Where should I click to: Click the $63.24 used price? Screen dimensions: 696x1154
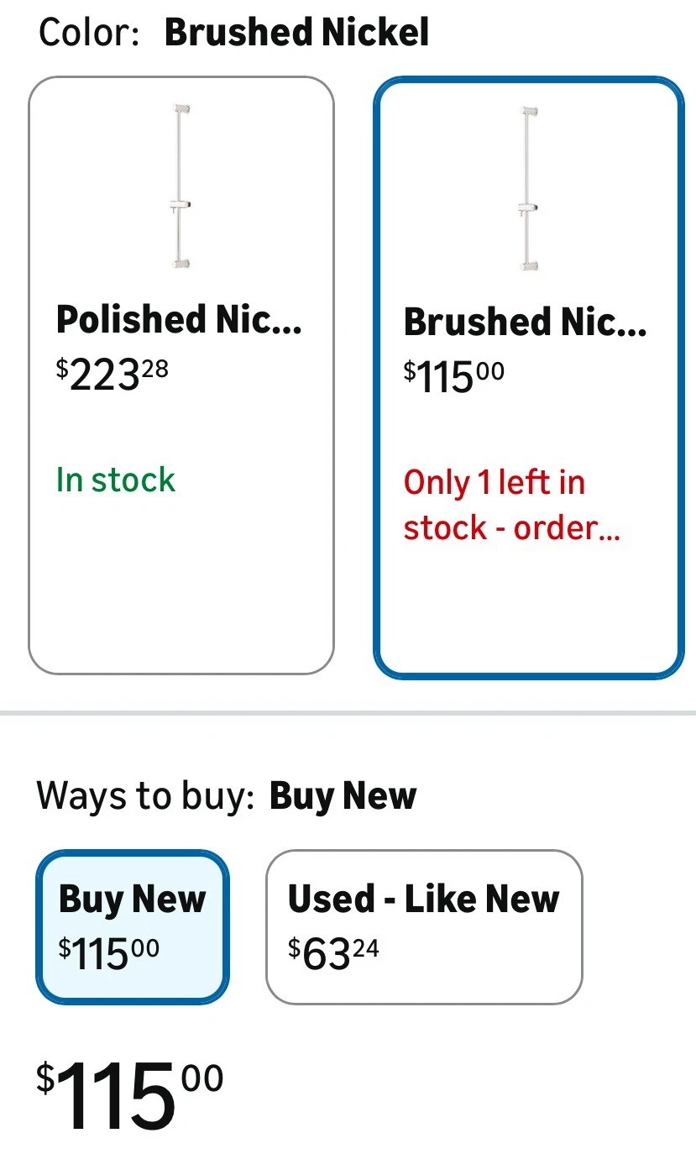coord(333,953)
